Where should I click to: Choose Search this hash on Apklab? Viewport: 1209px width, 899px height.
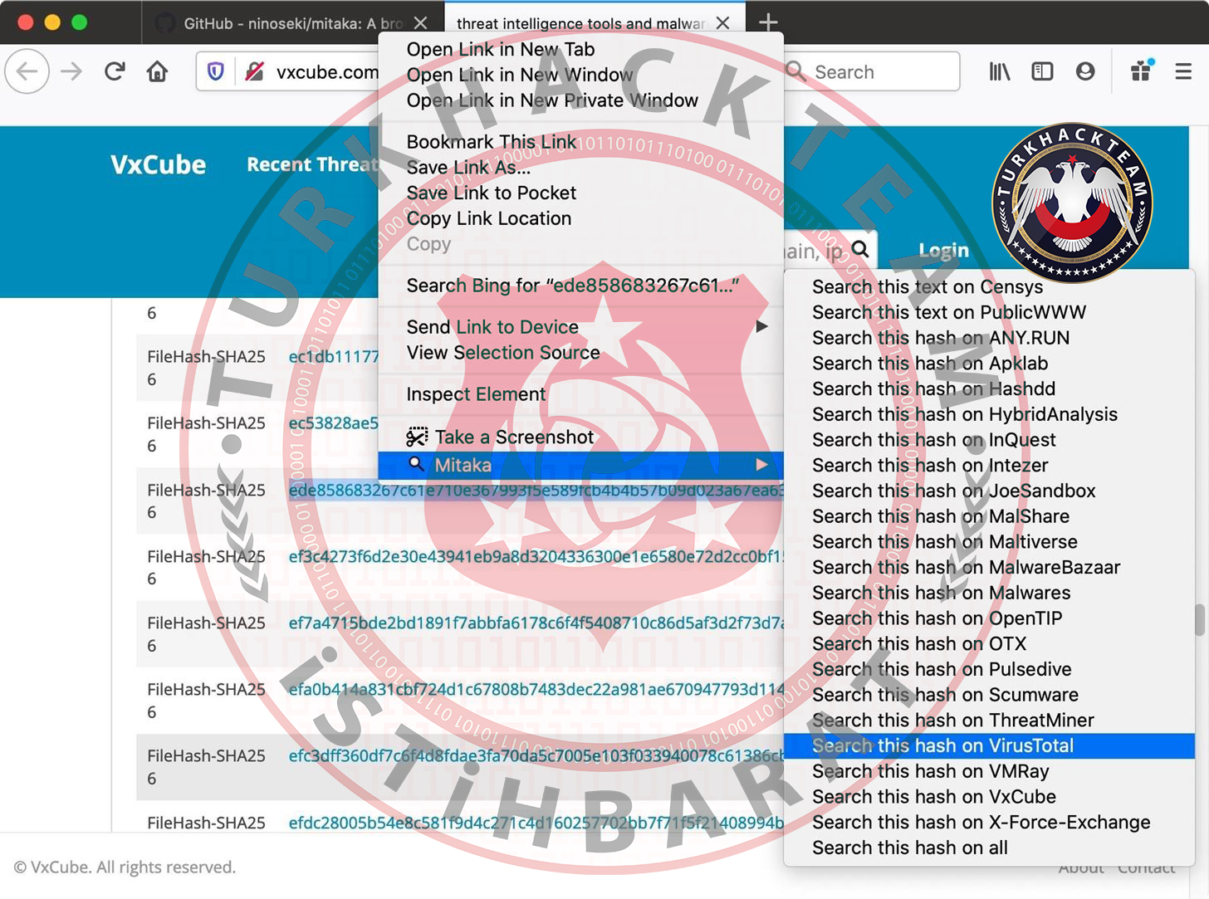(x=989, y=364)
